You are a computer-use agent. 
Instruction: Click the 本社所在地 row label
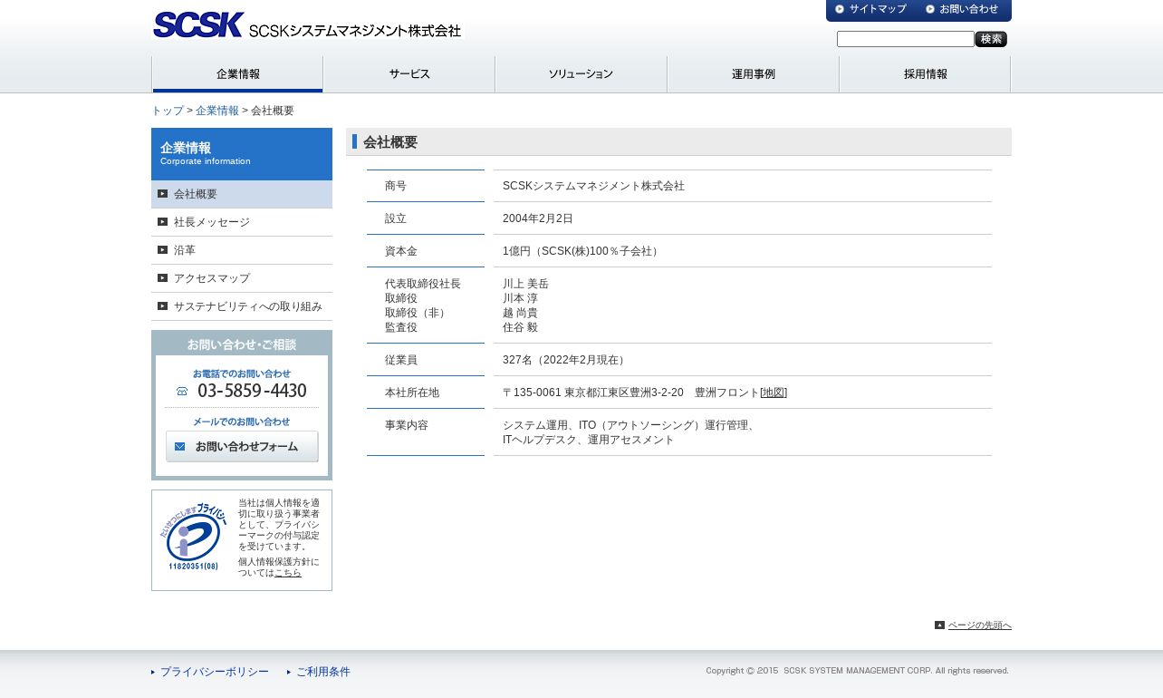[x=412, y=393]
